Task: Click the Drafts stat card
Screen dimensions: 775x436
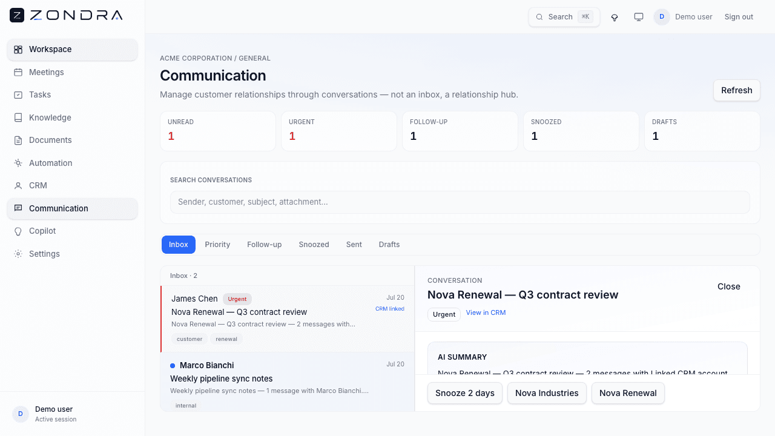Action: click(x=702, y=131)
